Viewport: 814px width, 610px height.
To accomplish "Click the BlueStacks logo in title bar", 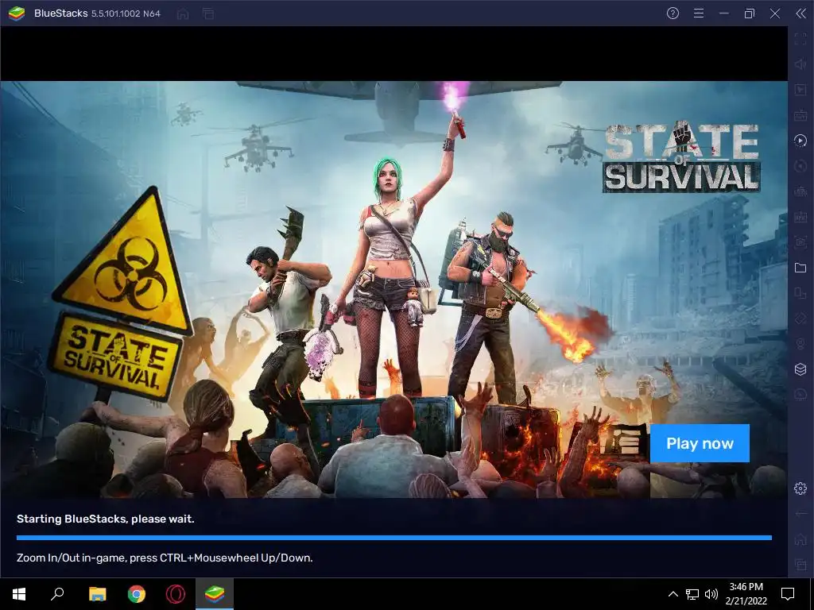I will pos(17,14).
